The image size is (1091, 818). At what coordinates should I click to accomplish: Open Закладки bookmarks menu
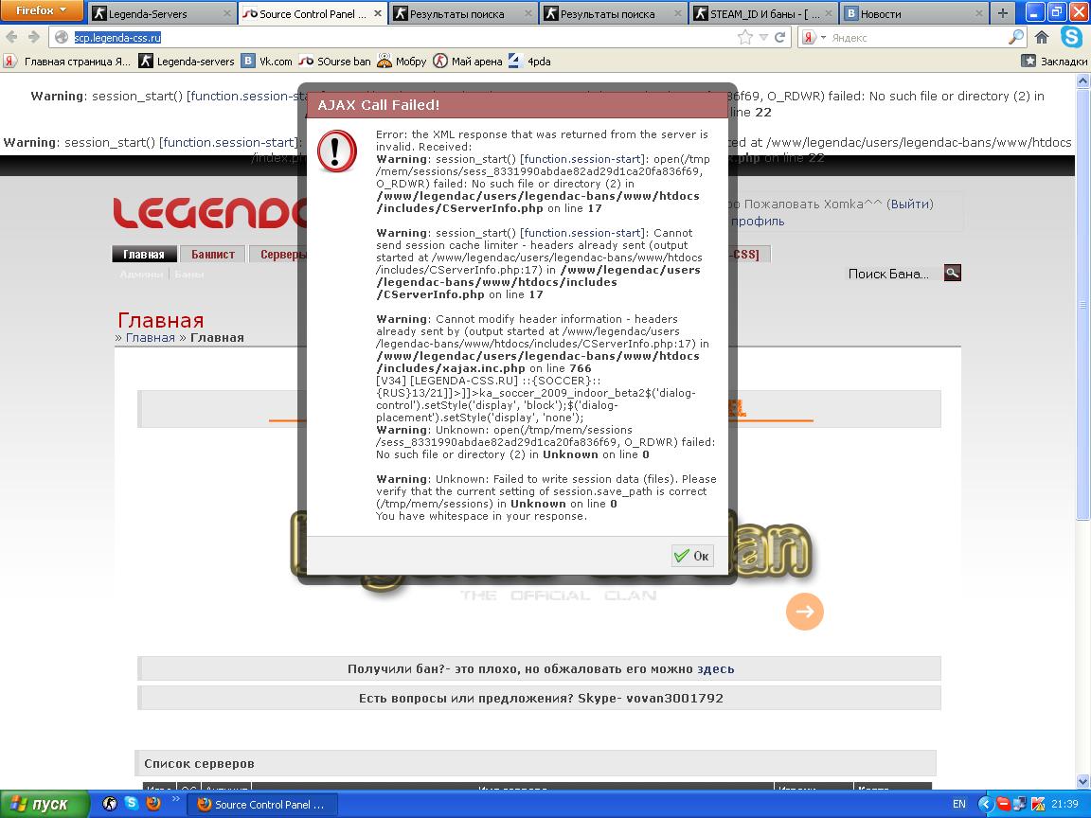coord(1054,62)
